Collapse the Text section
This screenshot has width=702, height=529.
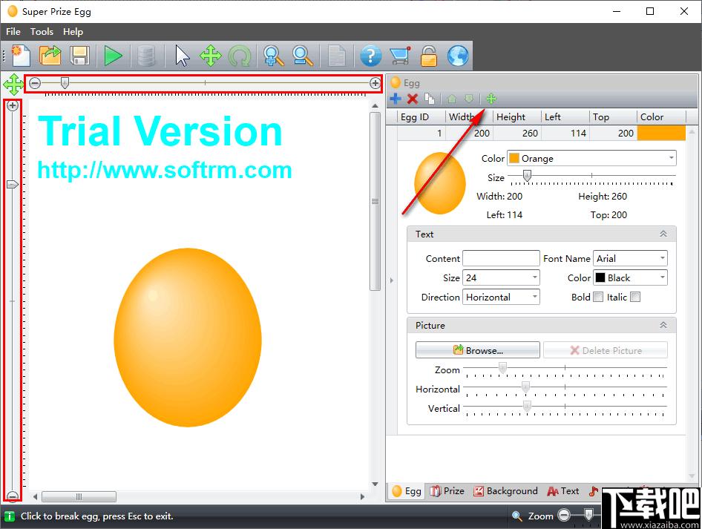663,234
